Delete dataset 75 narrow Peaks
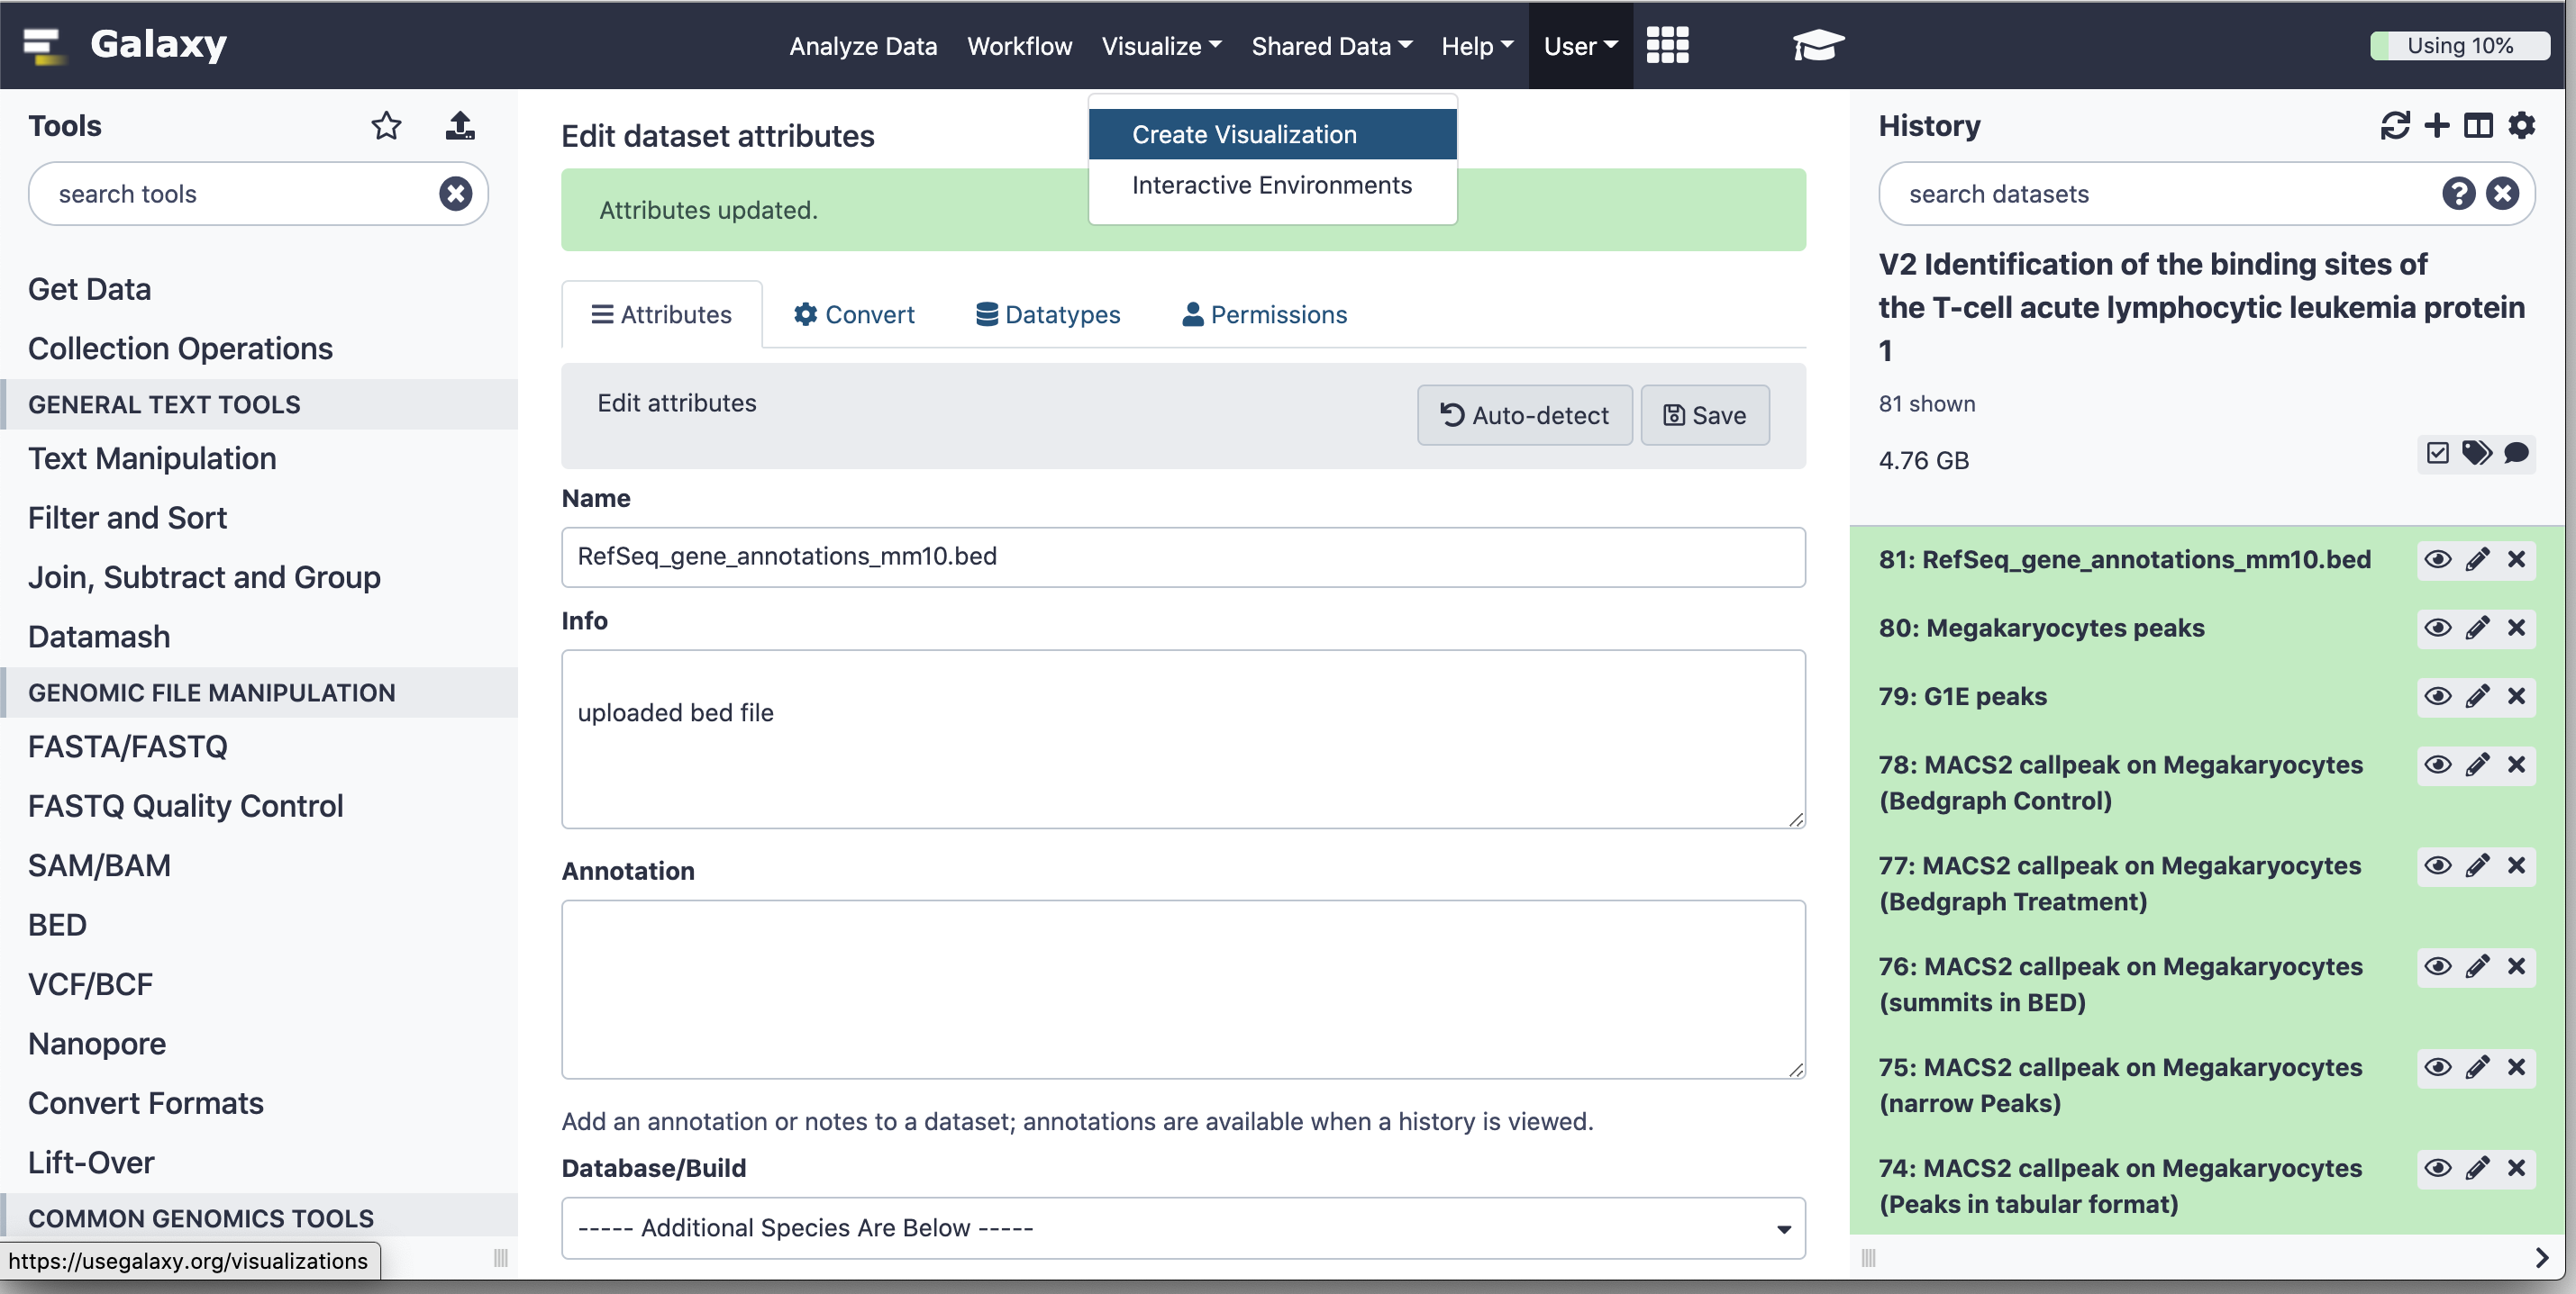2576x1294 pixels. 2517,1067
